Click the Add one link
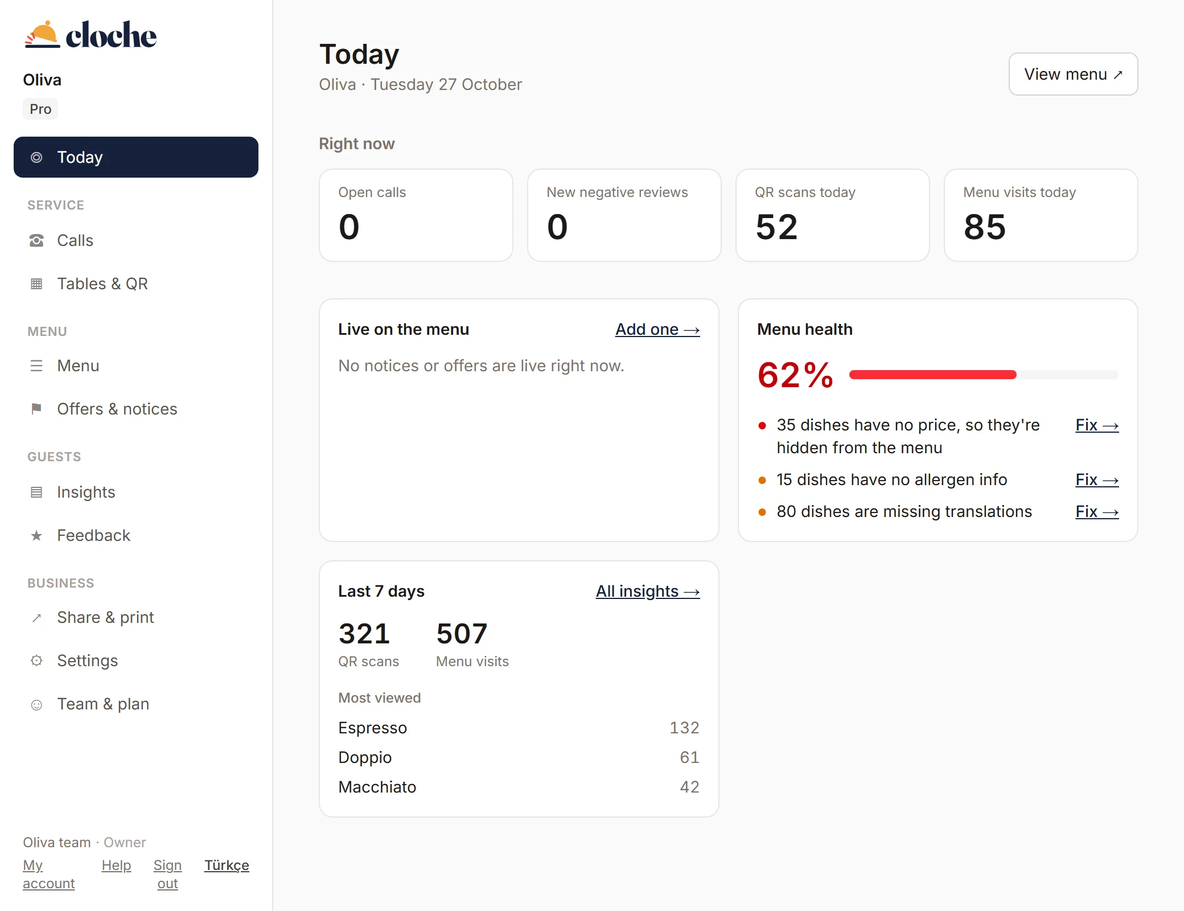 657,329
